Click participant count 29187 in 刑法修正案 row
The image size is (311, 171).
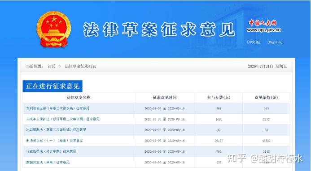click(219, 141)
